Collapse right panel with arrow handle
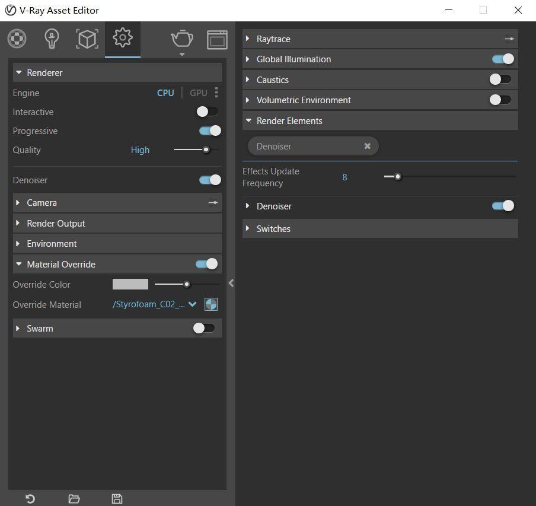 pyautogui.click(x=231, y=283)
